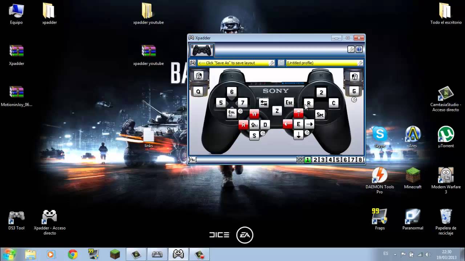Open right stick settings wrench near down arrow

pyautogui.click(x=307, y=133)
